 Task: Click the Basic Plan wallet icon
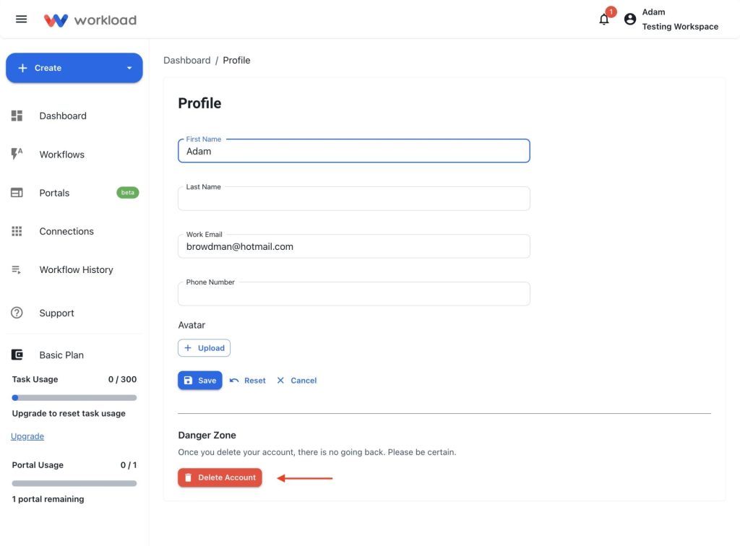click(17, 355)
